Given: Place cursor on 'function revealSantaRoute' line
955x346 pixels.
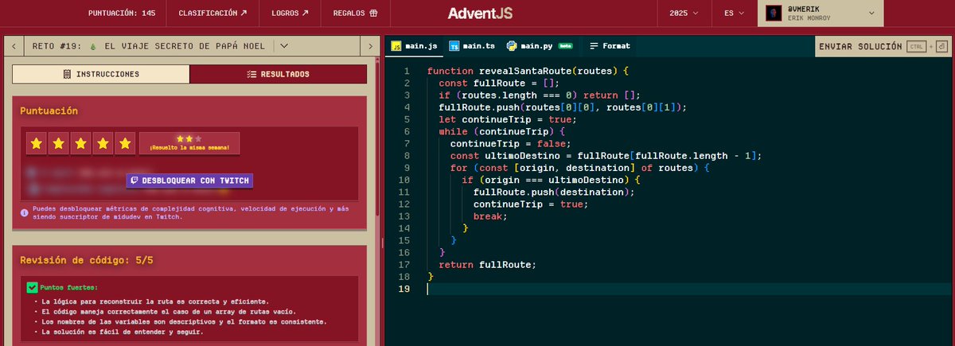Looking at the screenshot, I should 528,71.
